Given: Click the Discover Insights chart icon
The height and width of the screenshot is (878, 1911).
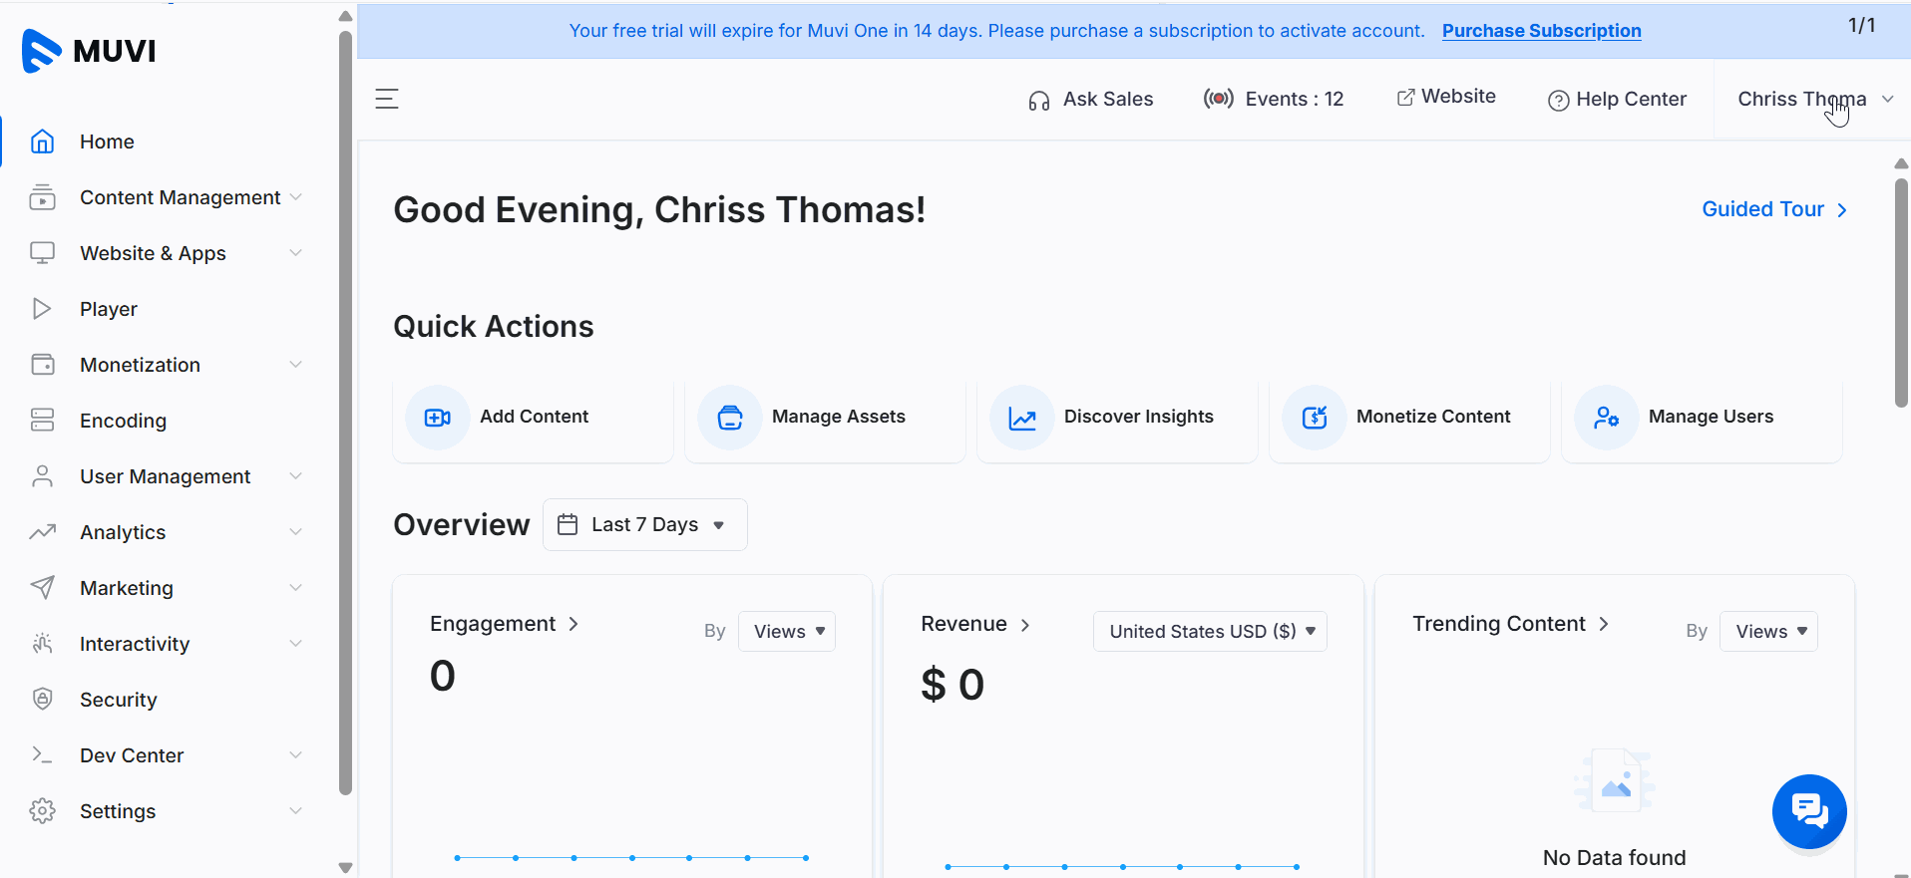Looking at the screenshot, I should click(1022, 418).
